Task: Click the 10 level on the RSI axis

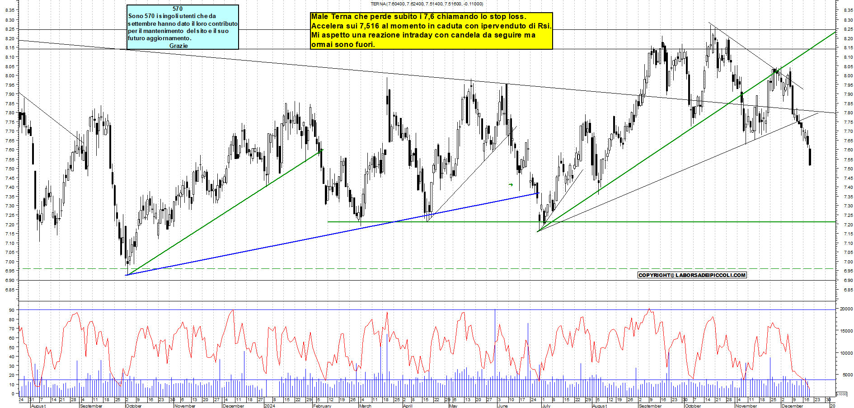Action: pyautogui.click(x=12, y=385)
